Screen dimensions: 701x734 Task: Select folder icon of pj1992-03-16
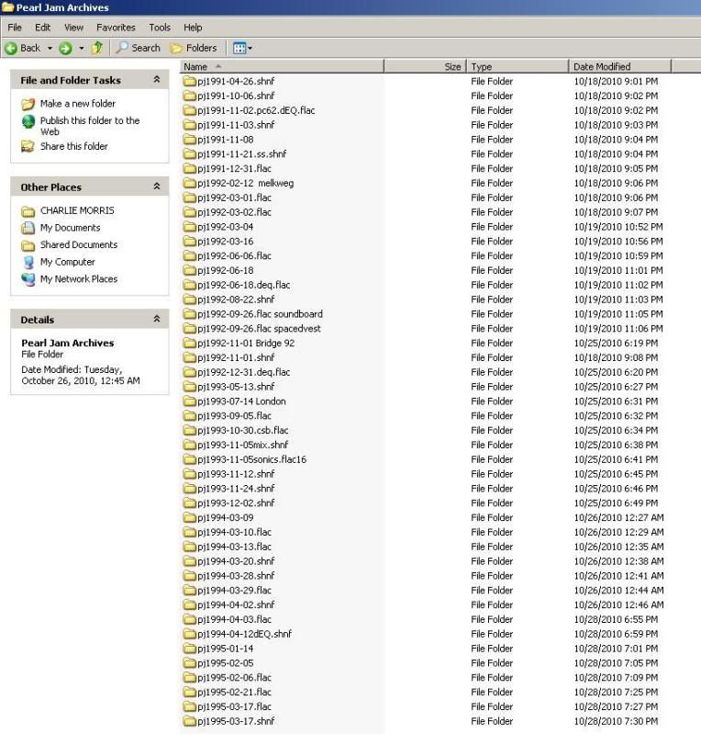point(189,242)
